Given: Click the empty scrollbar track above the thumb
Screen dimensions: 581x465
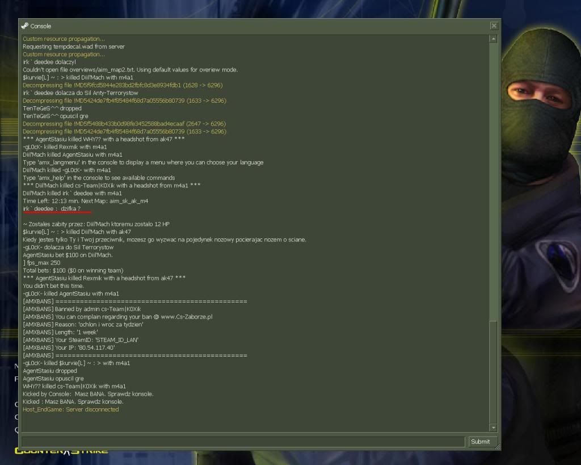Looking at the screenshot, I should point(493,182).
